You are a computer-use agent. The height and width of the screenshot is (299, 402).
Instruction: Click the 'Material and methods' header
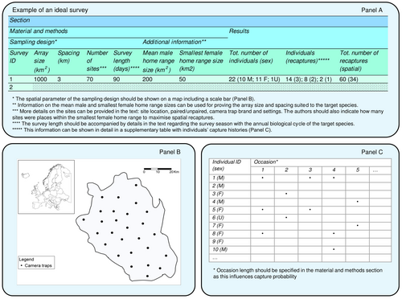click(x=39, y=31)
